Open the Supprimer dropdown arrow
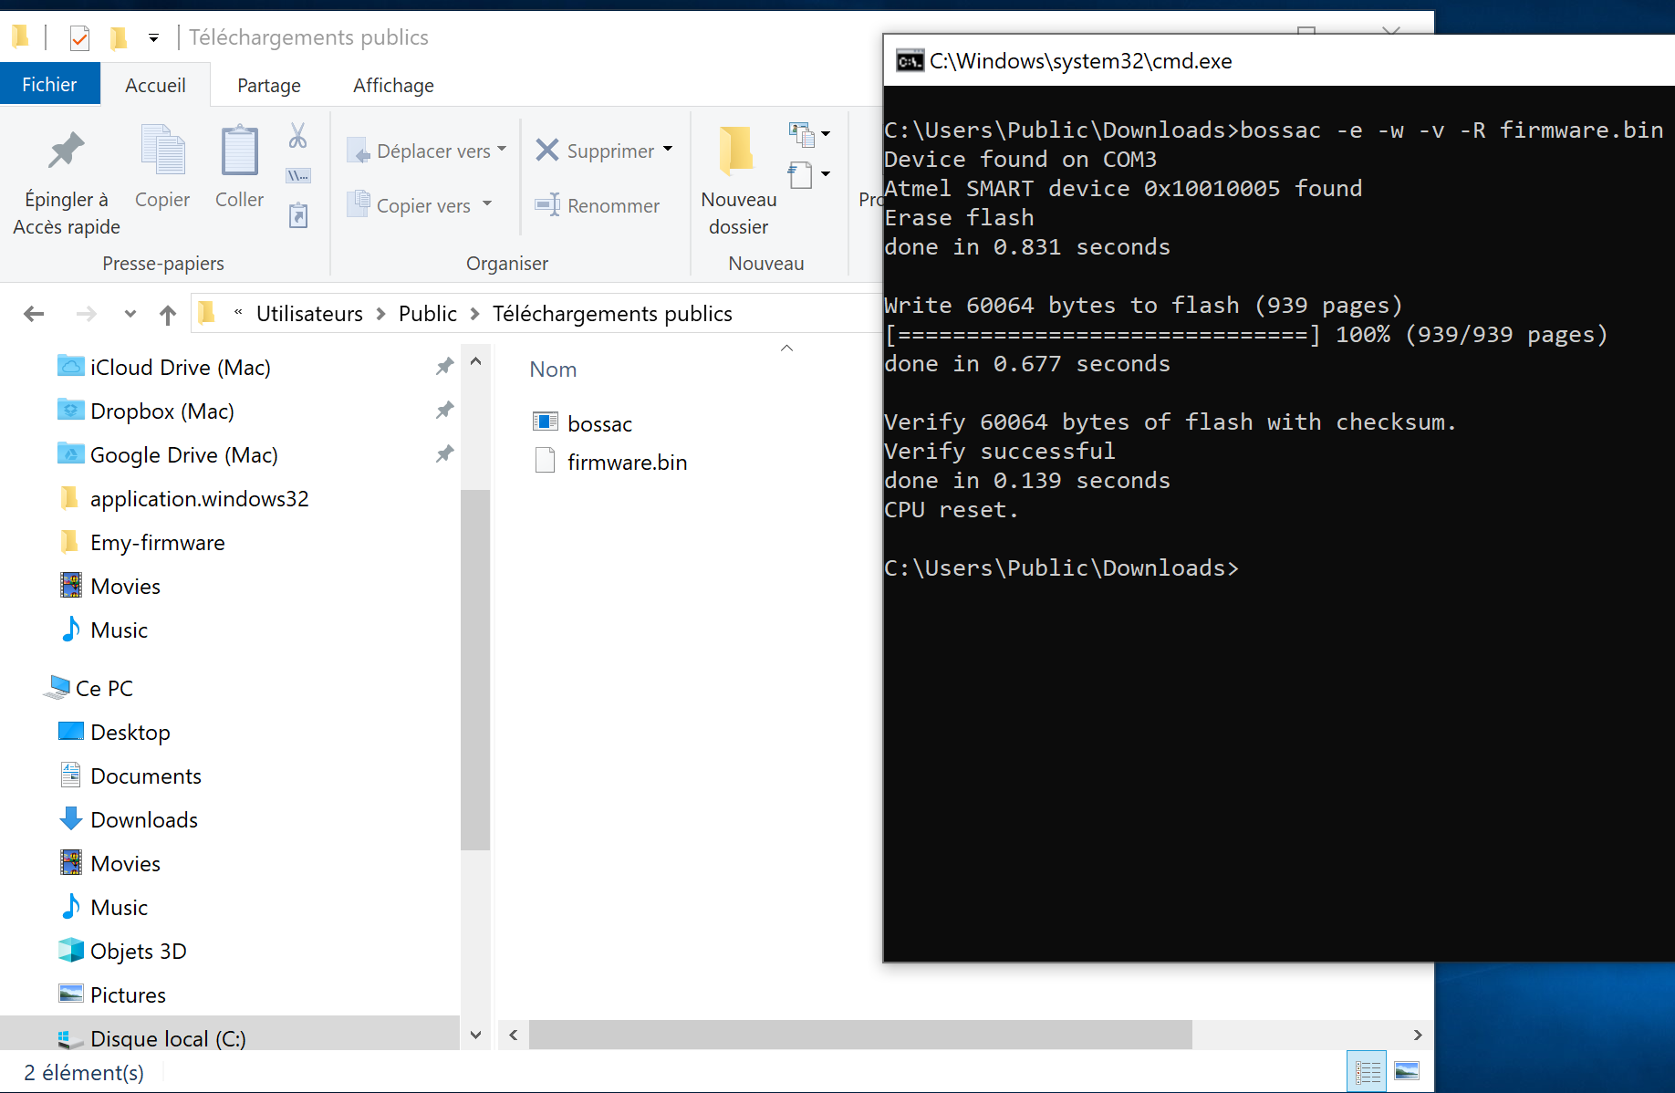1675x1093 pixels. (668, 150)
